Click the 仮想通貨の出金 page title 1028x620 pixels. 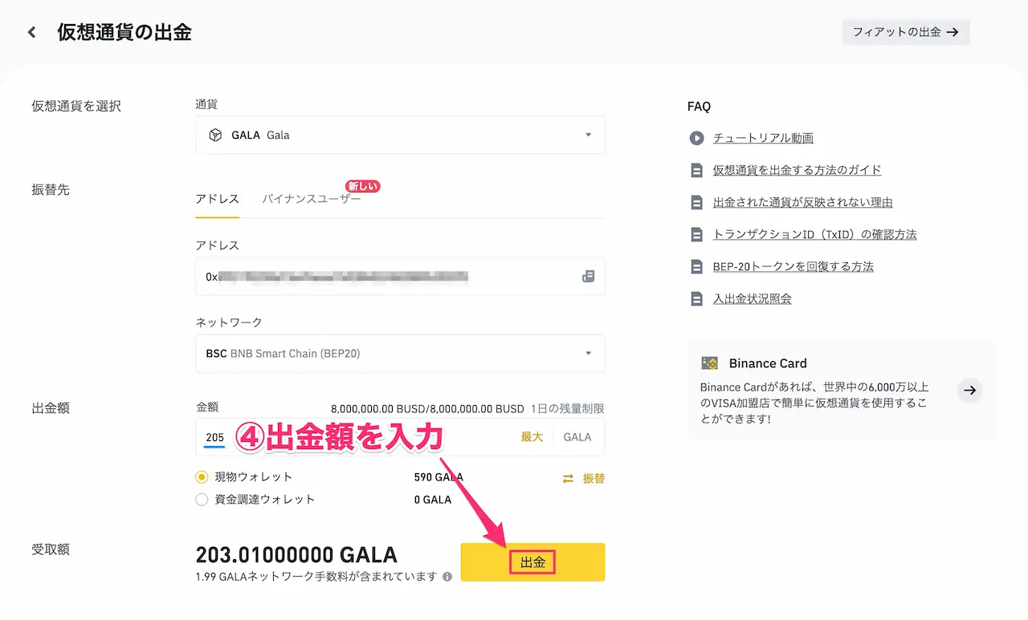coord(124,33)
